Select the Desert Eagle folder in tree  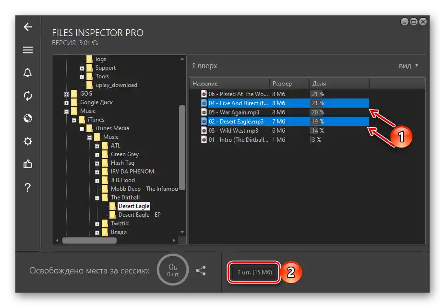(134, 206)
